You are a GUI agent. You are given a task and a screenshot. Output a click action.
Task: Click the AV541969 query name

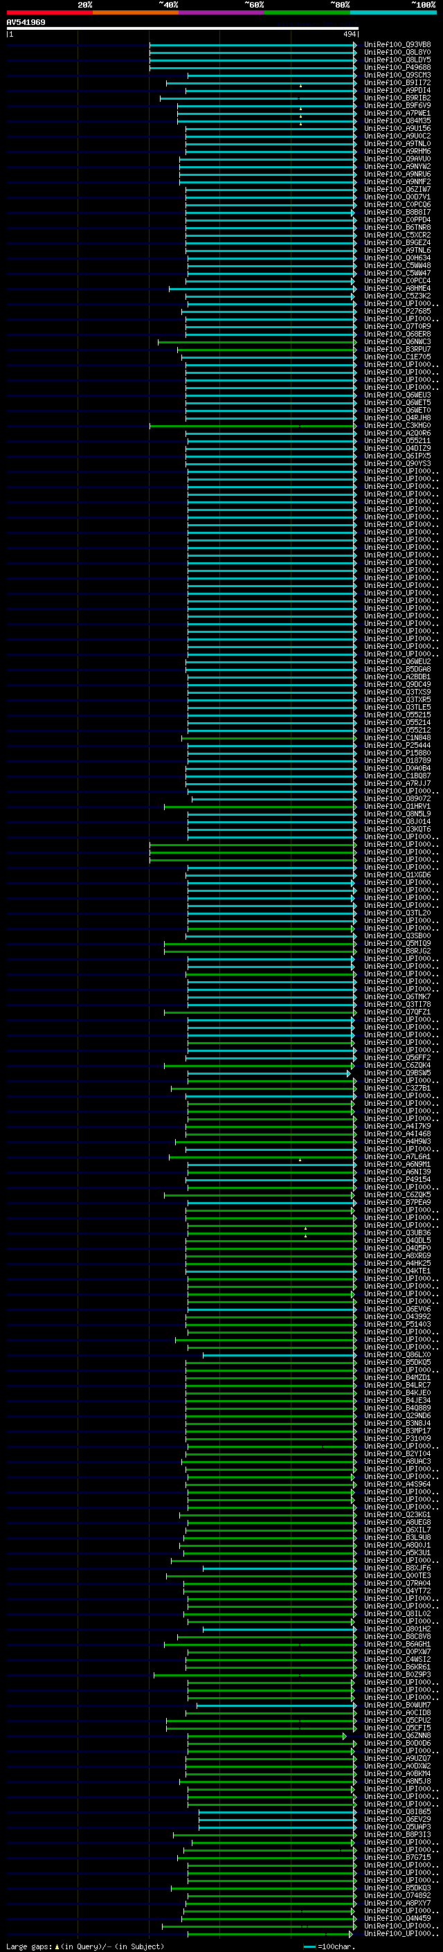point(26,23)
